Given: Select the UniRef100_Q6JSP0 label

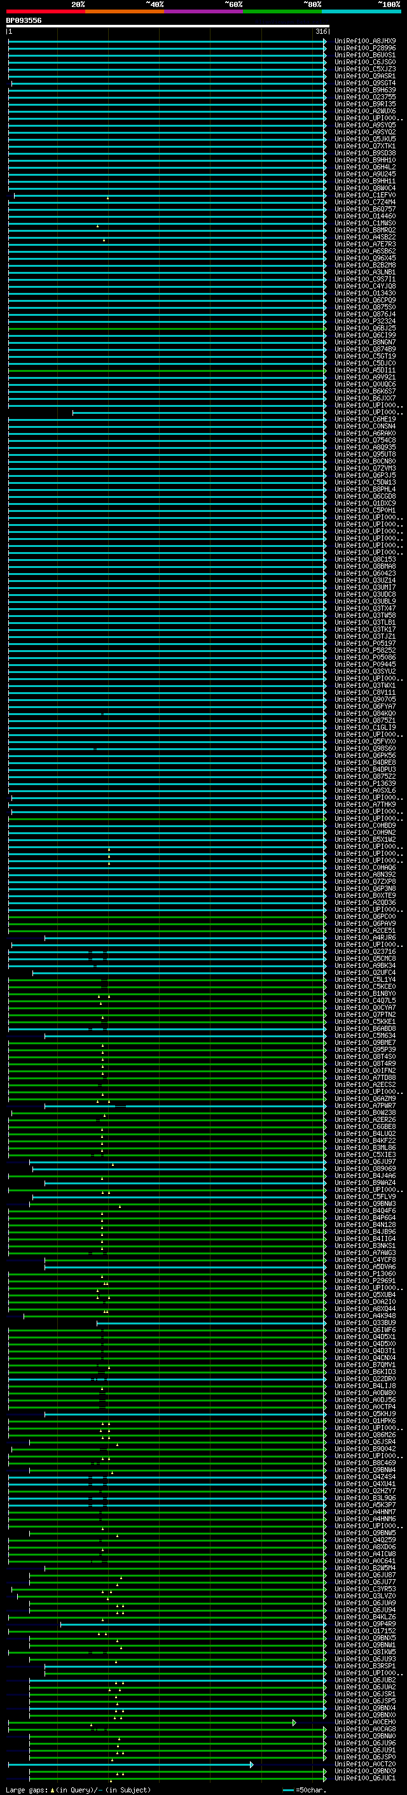Looking at the screenshot, I should (x=365, y=1756).
